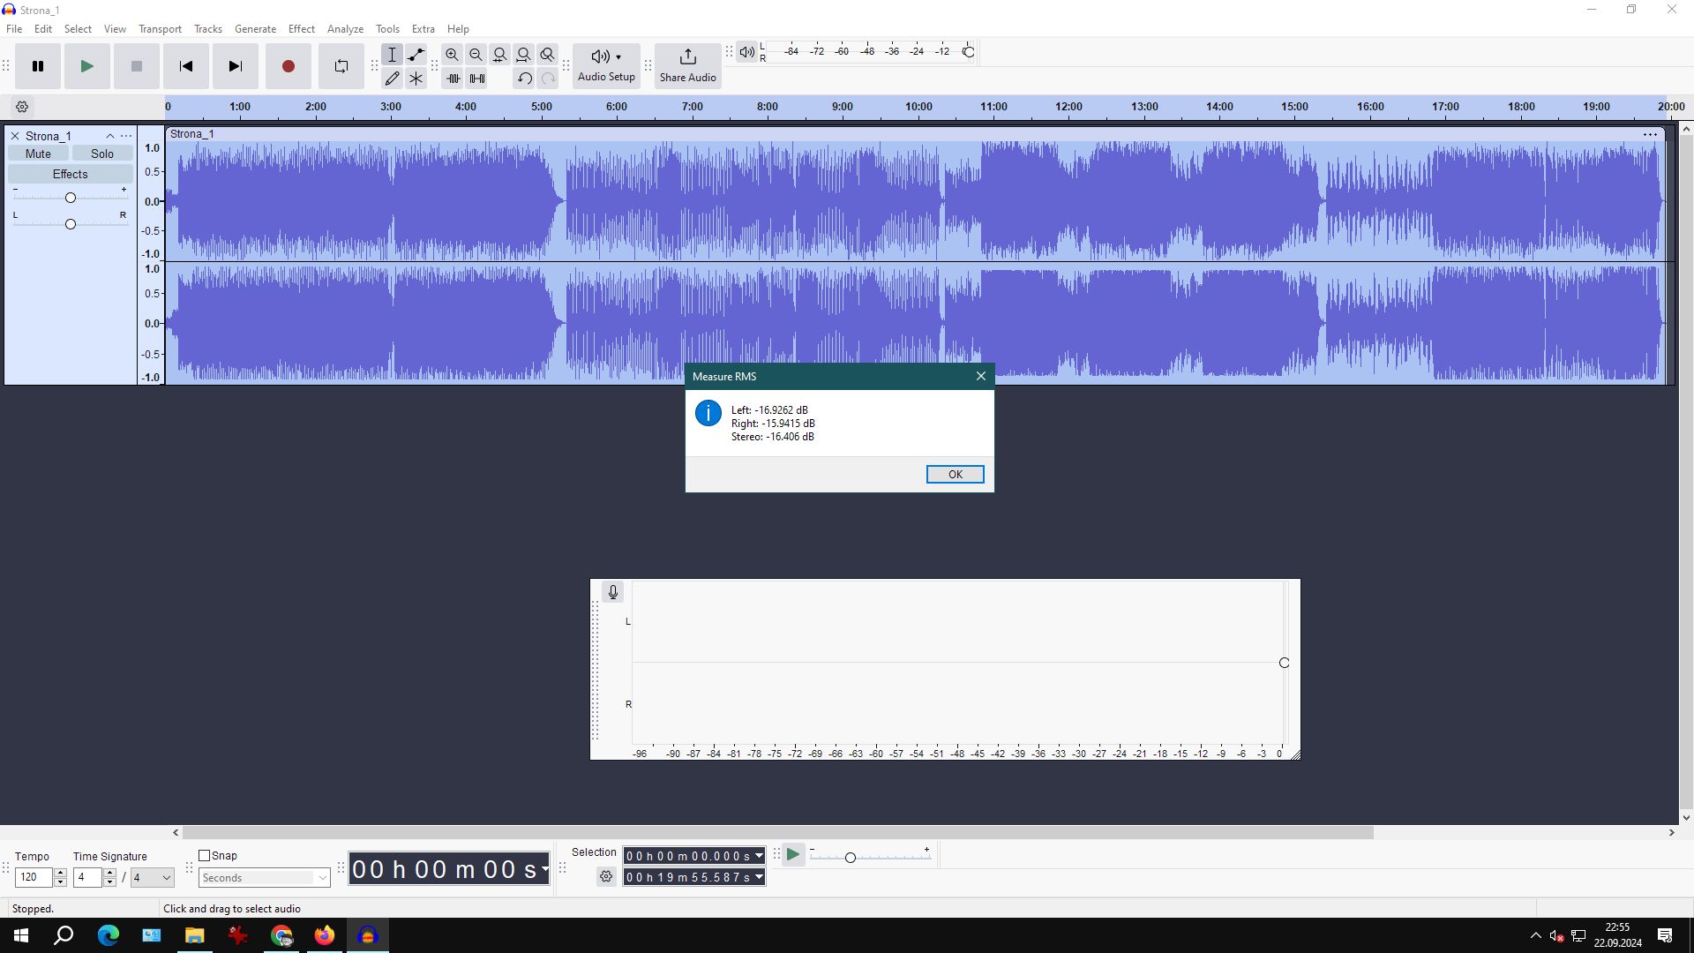Open the Seconds snap dropdown
The width and height of the screenshot is (1694, 953).
pos(265,878)
